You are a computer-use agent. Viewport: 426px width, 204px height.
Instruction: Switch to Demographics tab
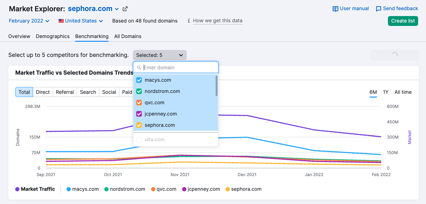click(x=53, y=36)
